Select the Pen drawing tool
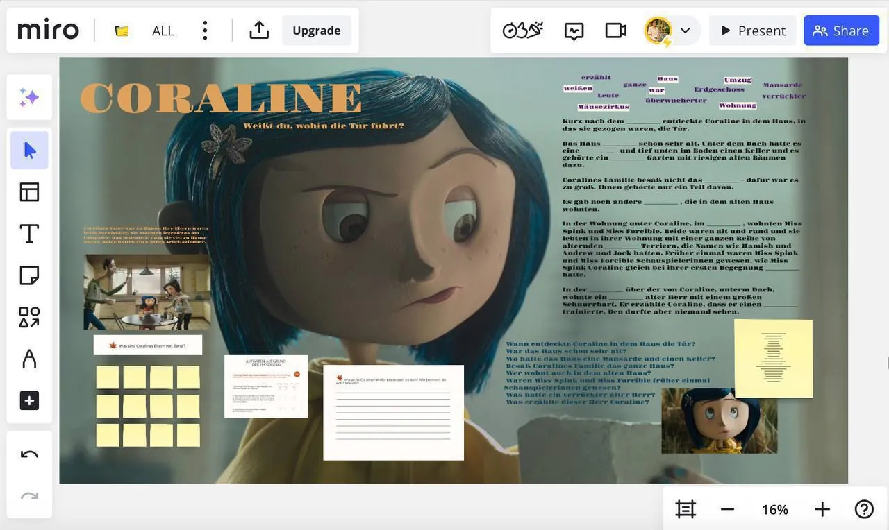Image resolution: width=889 pixels, height=530 pixels. click(x=29, y=359)
